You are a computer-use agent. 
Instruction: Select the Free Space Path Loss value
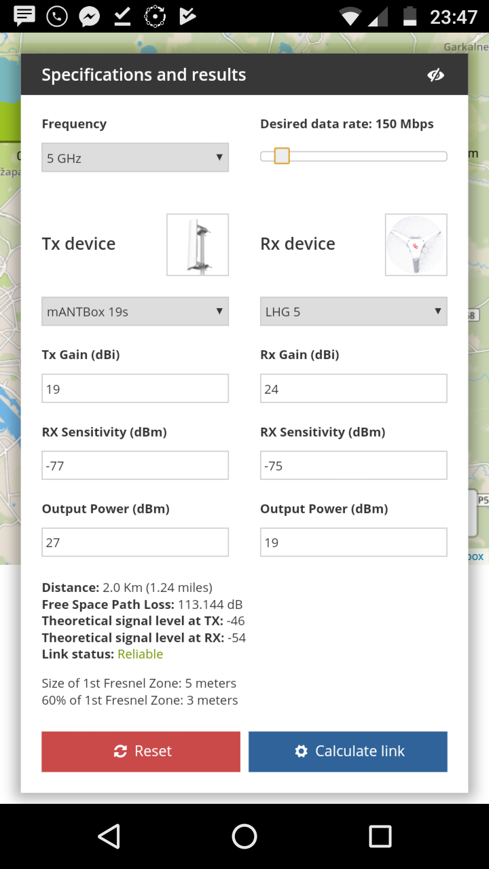(211, 604)
